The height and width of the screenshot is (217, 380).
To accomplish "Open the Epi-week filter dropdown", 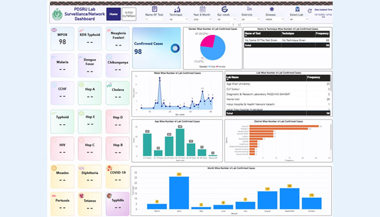I will click(x=226, y=20).
